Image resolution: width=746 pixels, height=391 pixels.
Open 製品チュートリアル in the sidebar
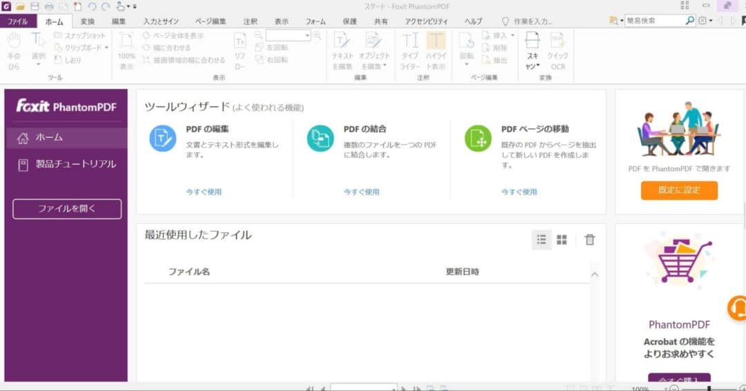click(66, 164)
